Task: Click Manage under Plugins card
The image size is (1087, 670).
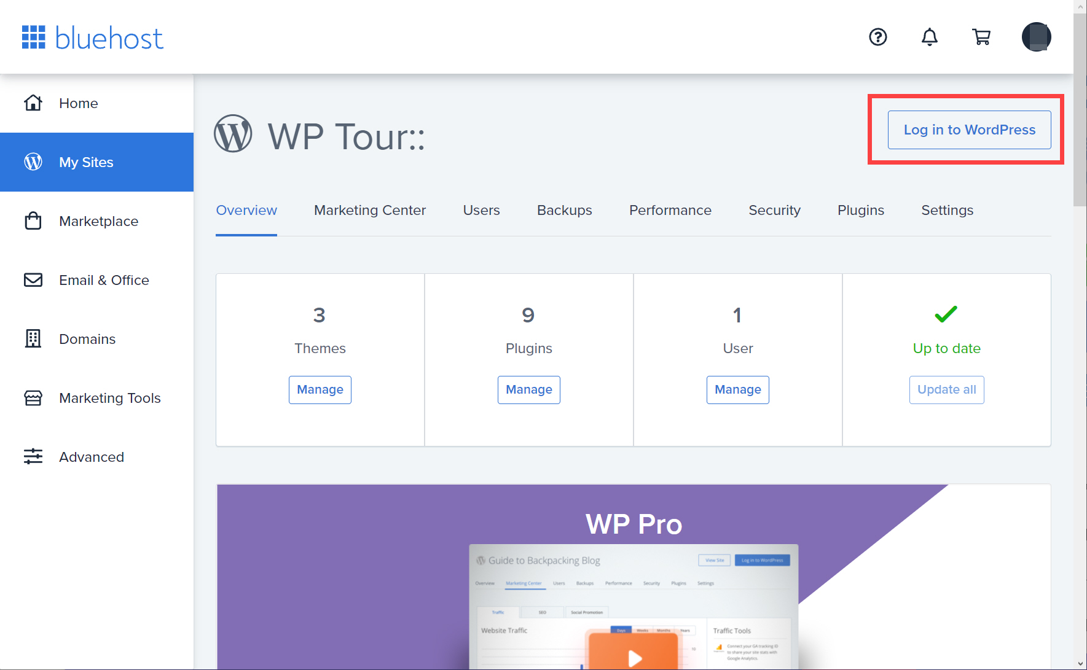Action: tap(529, 389)
